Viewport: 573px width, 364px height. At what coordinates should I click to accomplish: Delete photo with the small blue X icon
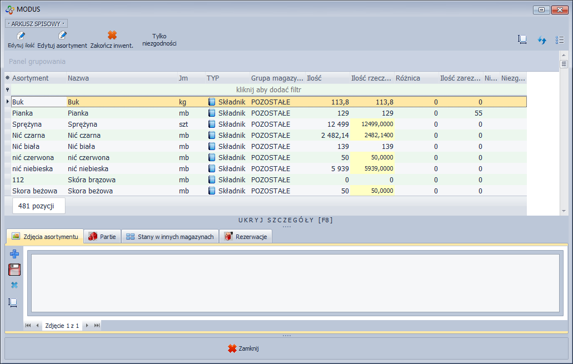(x=14, y=285)
